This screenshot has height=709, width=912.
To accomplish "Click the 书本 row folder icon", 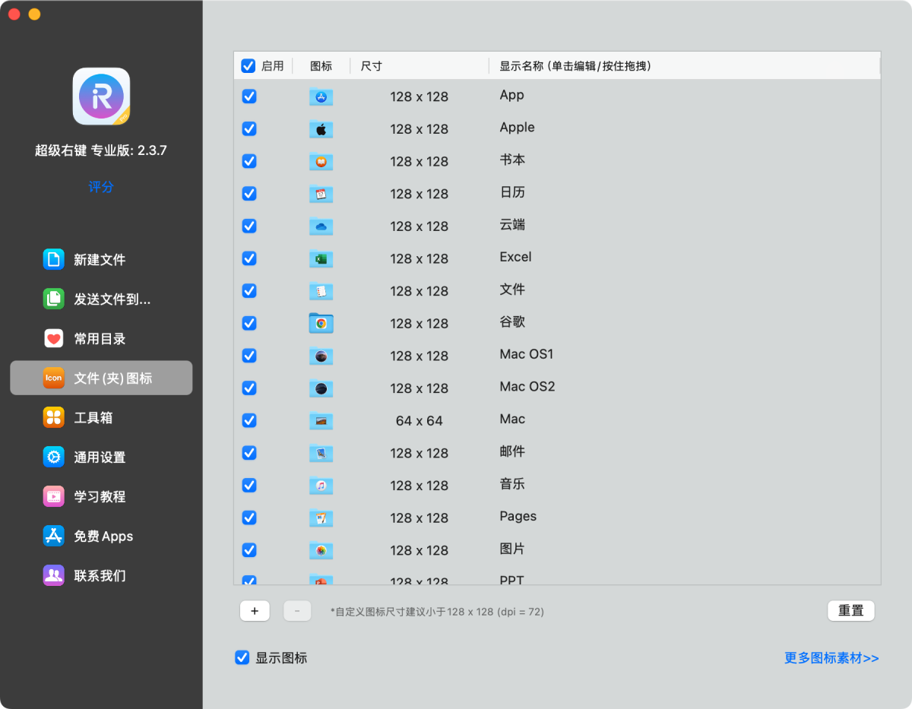I will [x=321, y=161].
